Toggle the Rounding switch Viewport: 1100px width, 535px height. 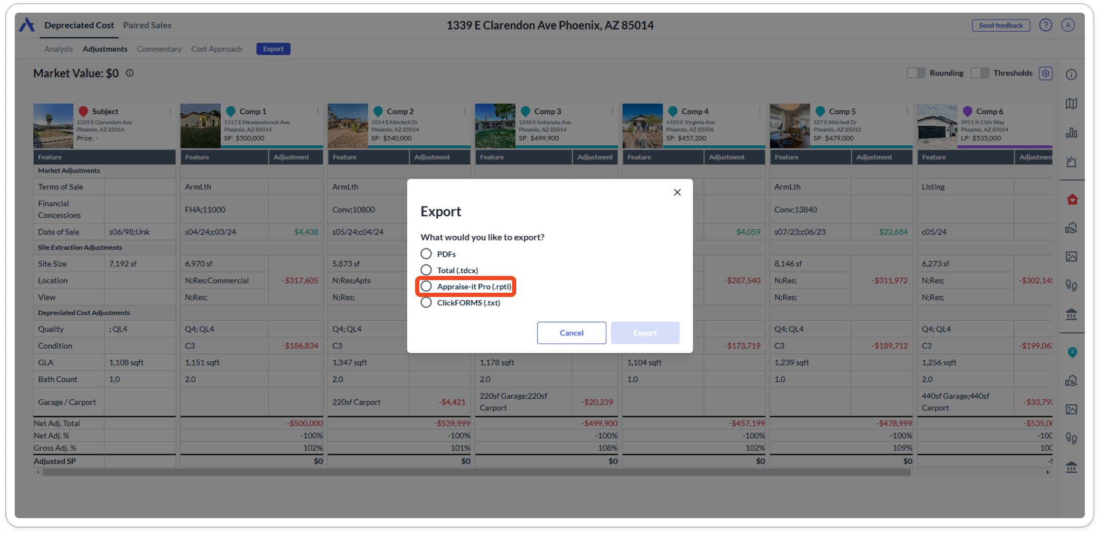tap(916, 73)
